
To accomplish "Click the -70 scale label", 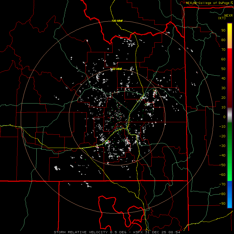I will click(x=222, y=184).
